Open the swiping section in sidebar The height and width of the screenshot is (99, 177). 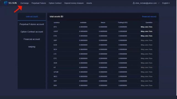click(x=32, y=47)
